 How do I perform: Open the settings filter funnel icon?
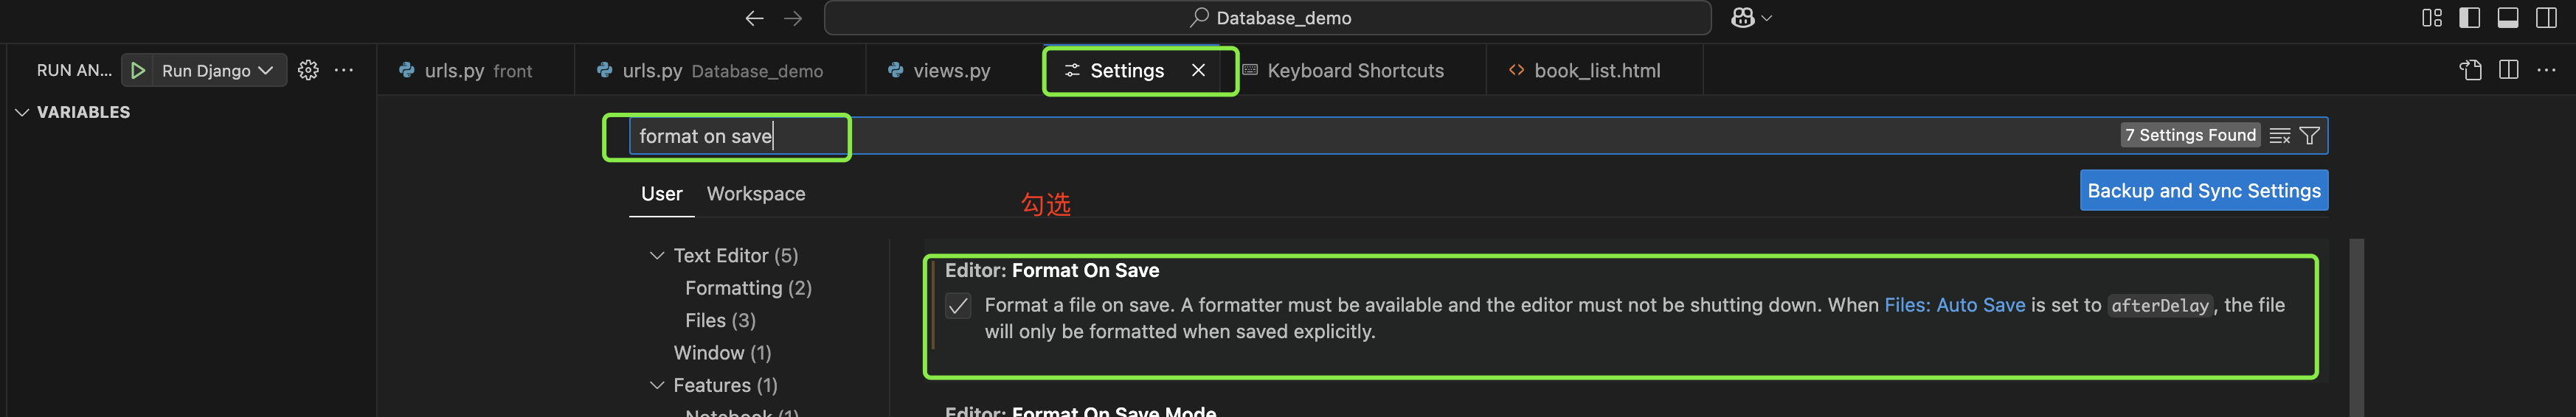pyautogui.click(x=2309, y=136)
